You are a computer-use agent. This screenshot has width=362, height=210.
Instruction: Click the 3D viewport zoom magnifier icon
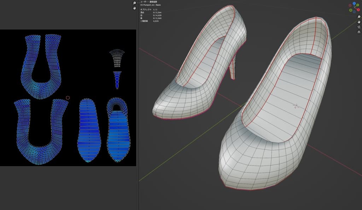[x=359, y=17]
